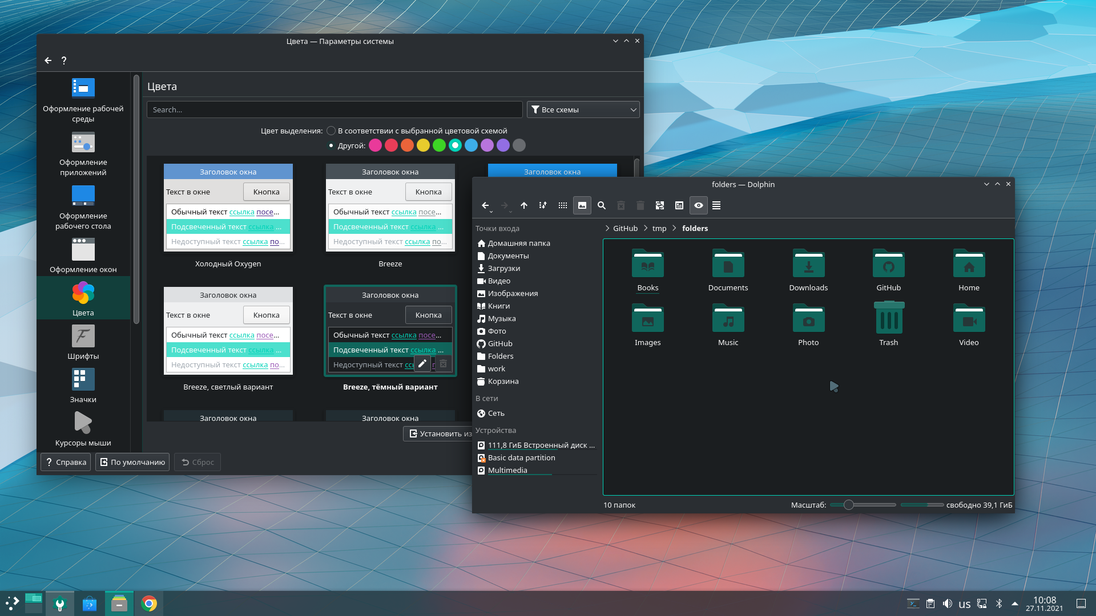Screen dimensions: 1096x616
Task: Edit Breeze тёмный вариант scheme pencil
Action: pyautogui.click(x=422, y=363)
